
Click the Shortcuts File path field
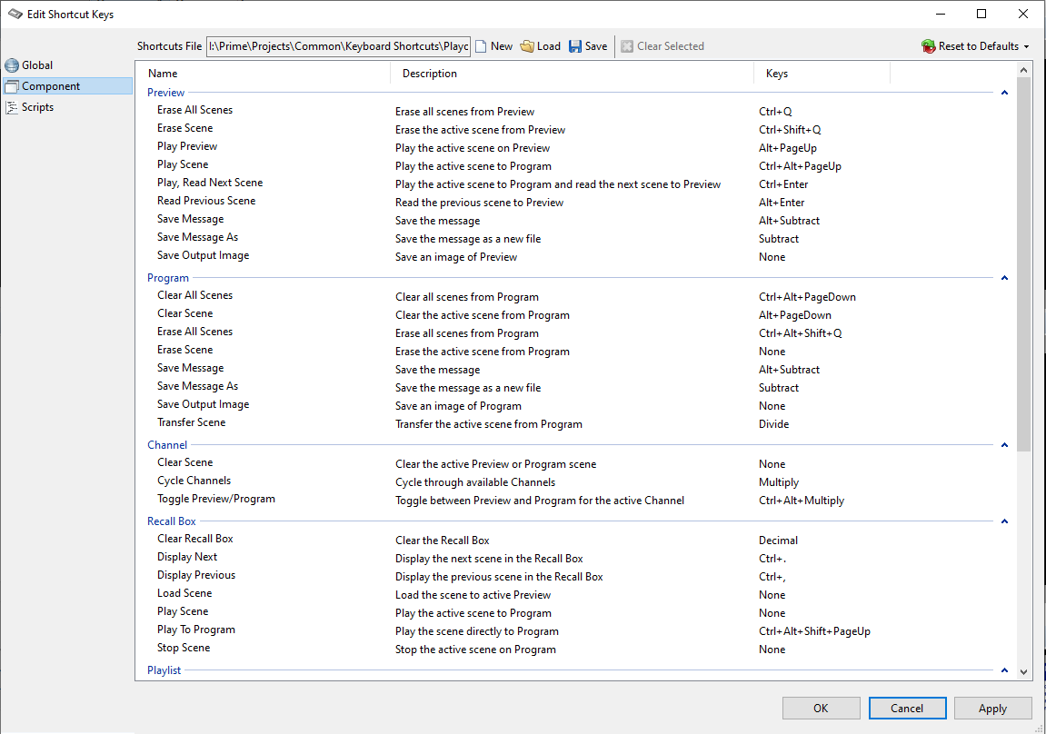(x=338, y=46)
